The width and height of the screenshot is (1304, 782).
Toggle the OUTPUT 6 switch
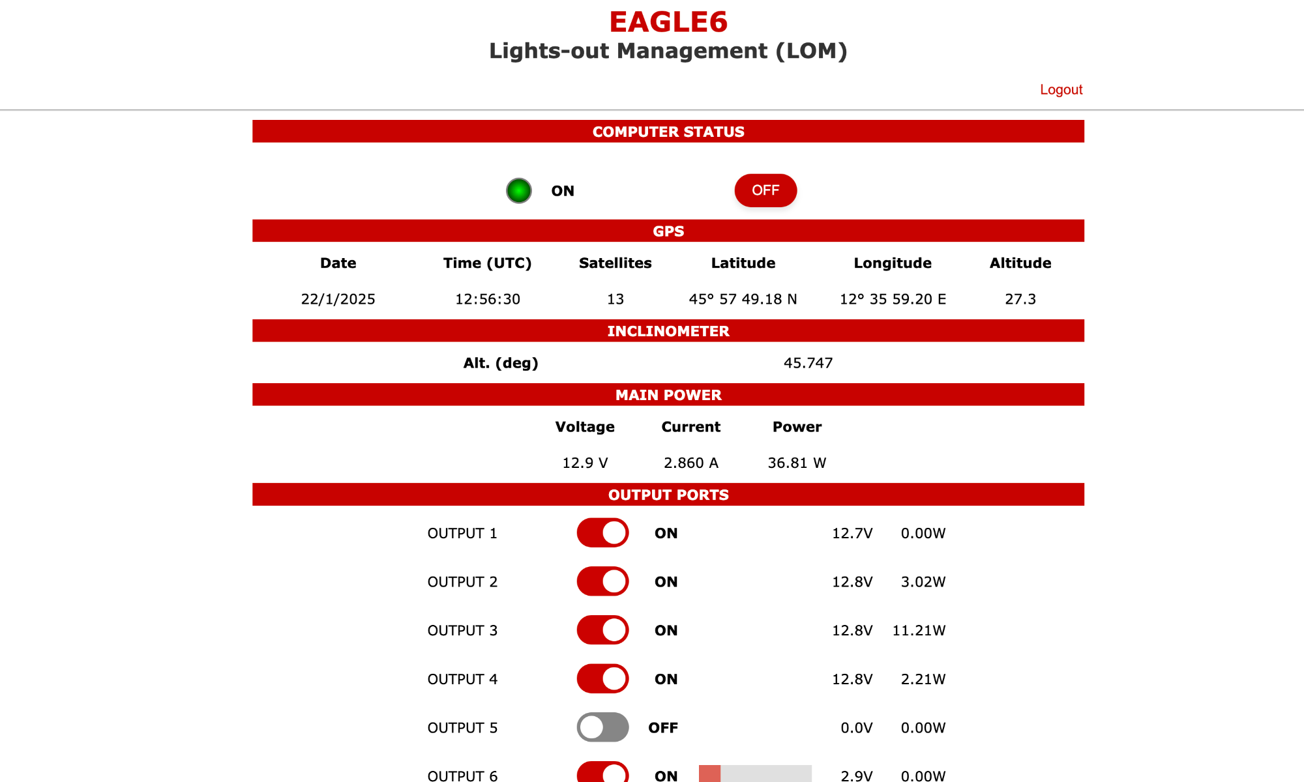pos(602,773)
